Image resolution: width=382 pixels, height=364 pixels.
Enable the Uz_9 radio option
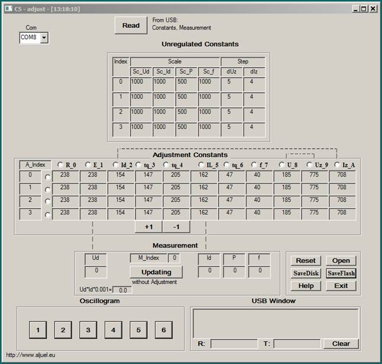(x=309, y=165)
